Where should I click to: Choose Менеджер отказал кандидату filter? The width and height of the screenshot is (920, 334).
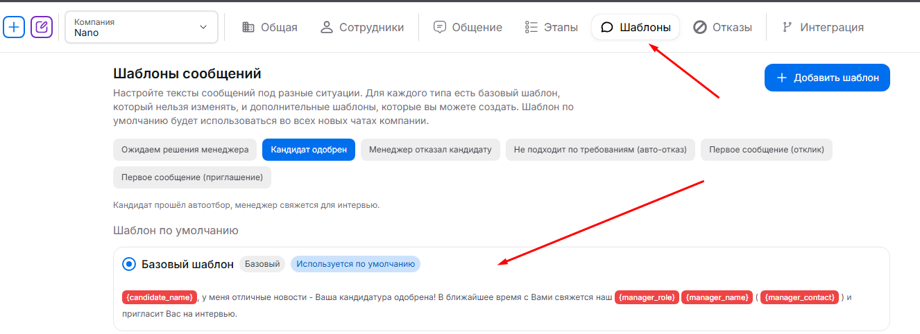click(x=430, y=149)
